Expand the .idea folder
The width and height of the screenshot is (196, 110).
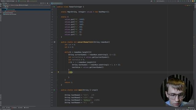[4, 7]
